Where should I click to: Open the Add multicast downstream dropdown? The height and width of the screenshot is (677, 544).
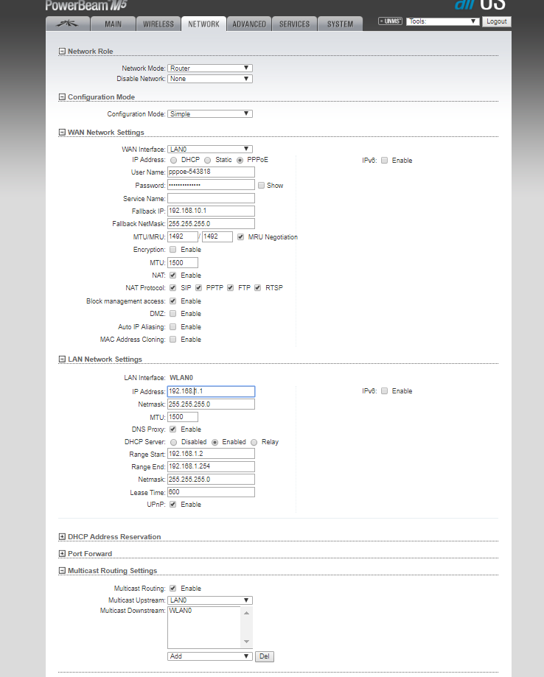click(x=210, y=656)
